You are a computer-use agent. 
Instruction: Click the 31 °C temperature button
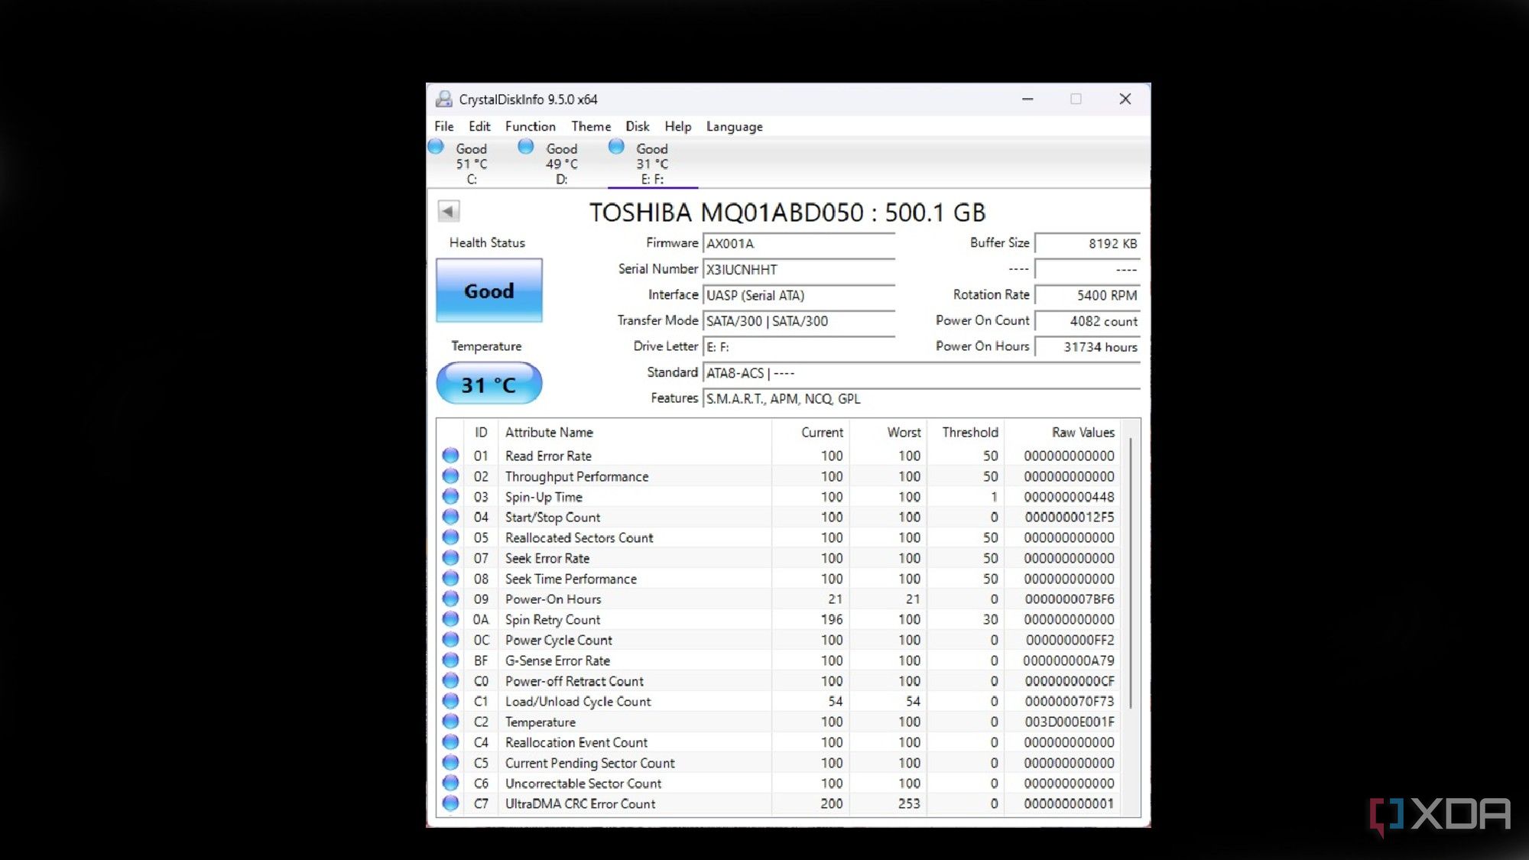489,384
